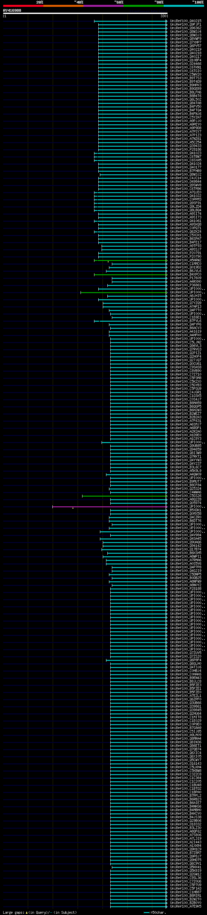207x915 pixels.
Task: Click the UniRef100_B6JVL6 hit name
Action: coord(185,271)
